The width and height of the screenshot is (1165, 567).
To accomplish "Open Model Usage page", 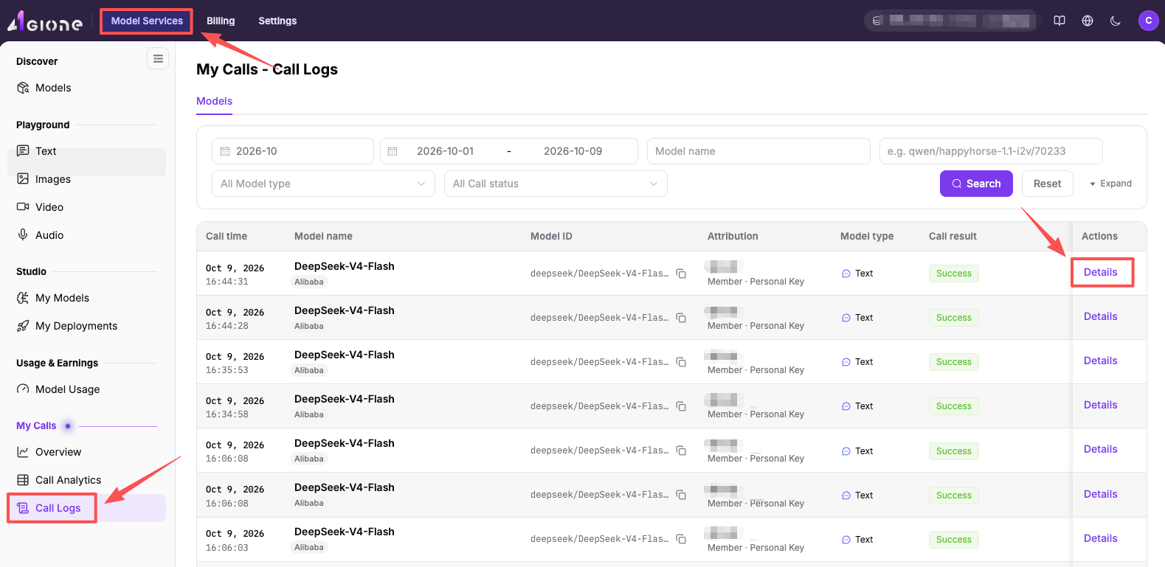I will (x=87, y=389).
